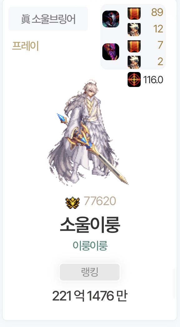Click the character name 소울이룽
The height and width of the screenshot is (327, 180).
90,225
